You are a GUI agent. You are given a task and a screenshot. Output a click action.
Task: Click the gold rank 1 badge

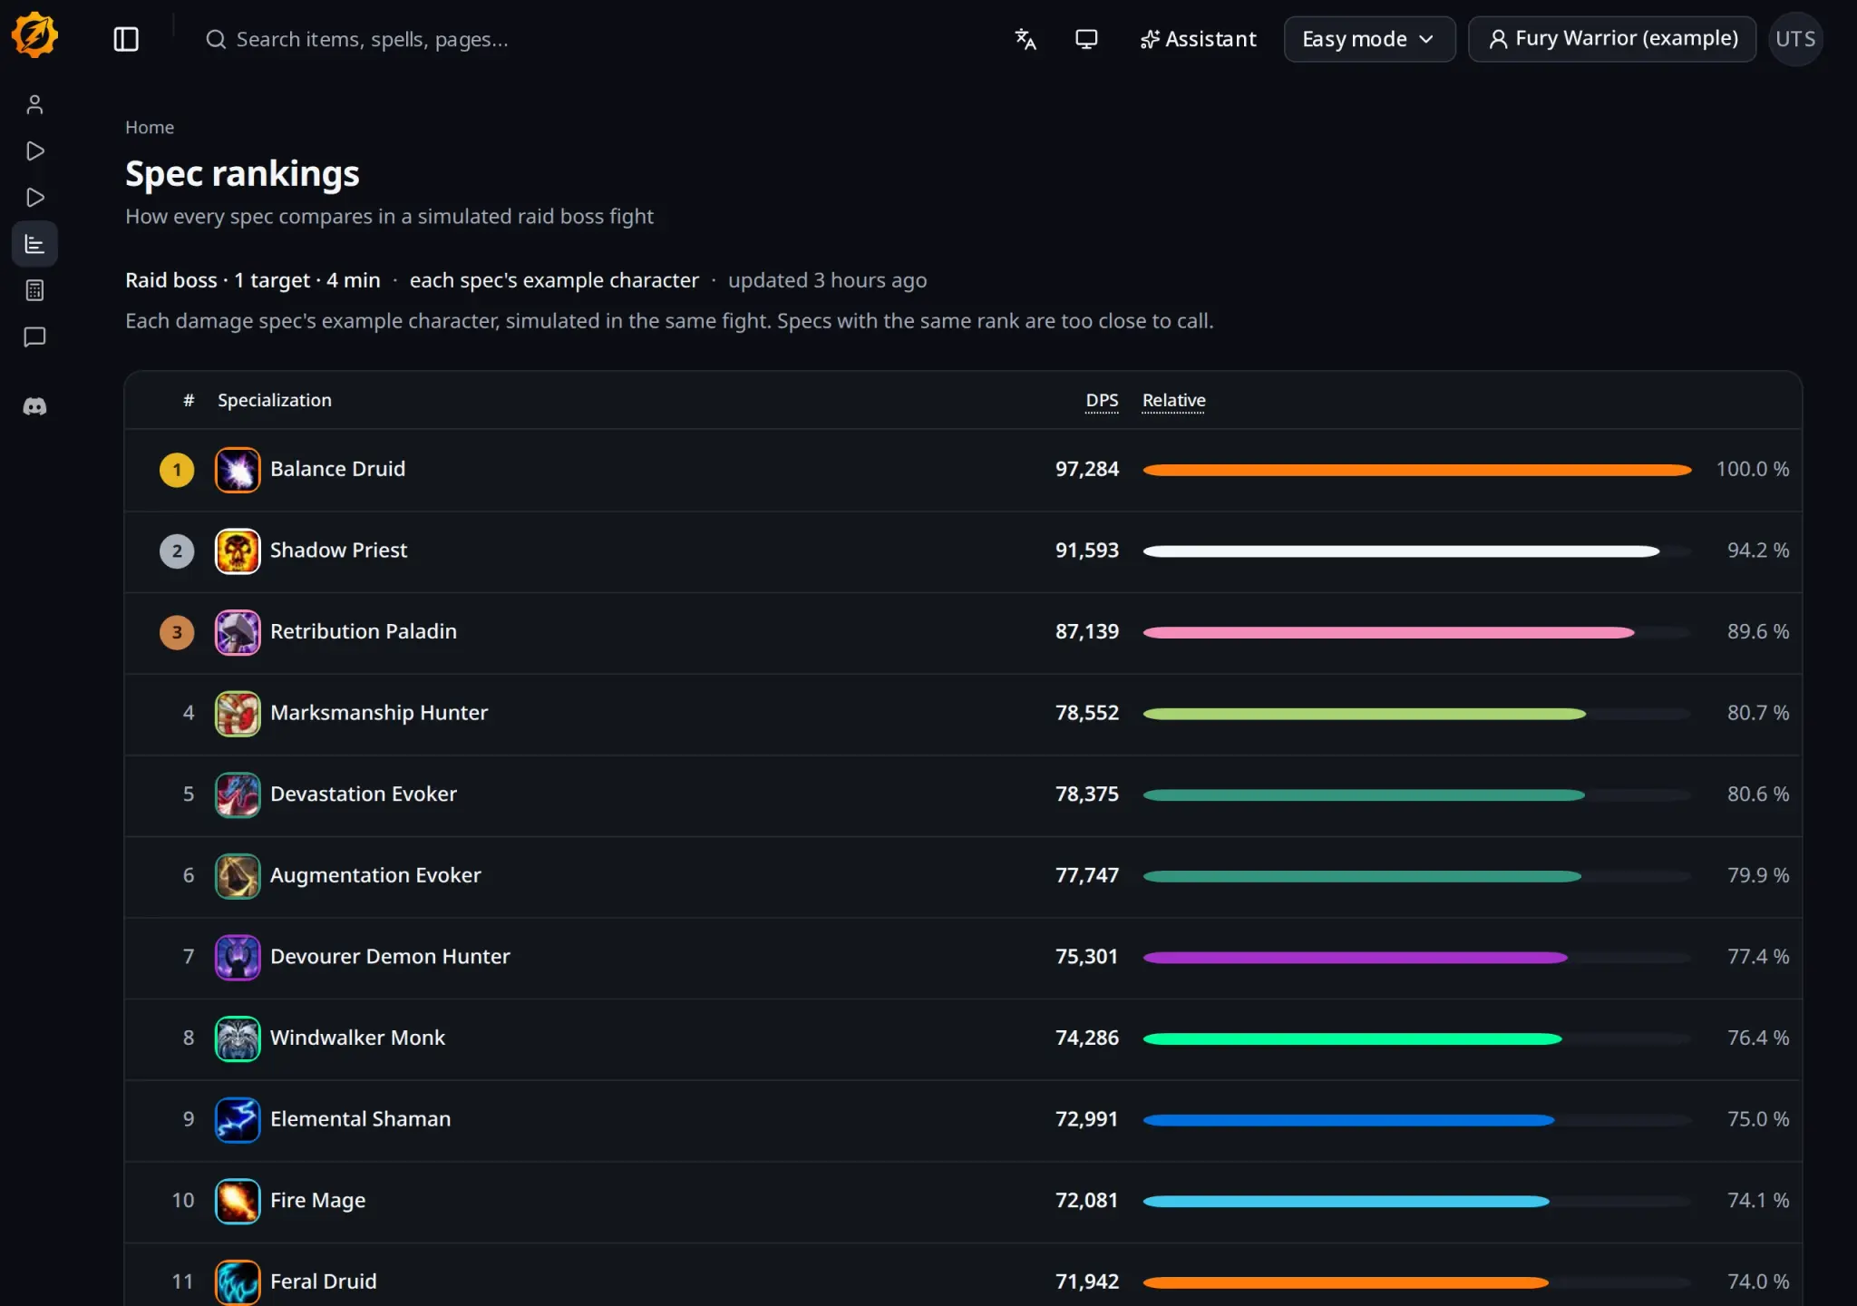(x=177, y=470)
